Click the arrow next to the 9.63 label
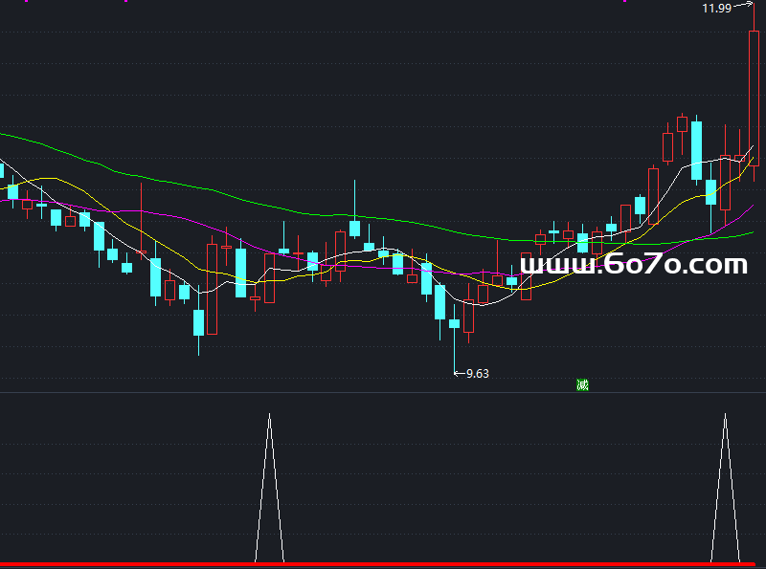The height and width of the screenshot is (569, 766). [459, 373]
